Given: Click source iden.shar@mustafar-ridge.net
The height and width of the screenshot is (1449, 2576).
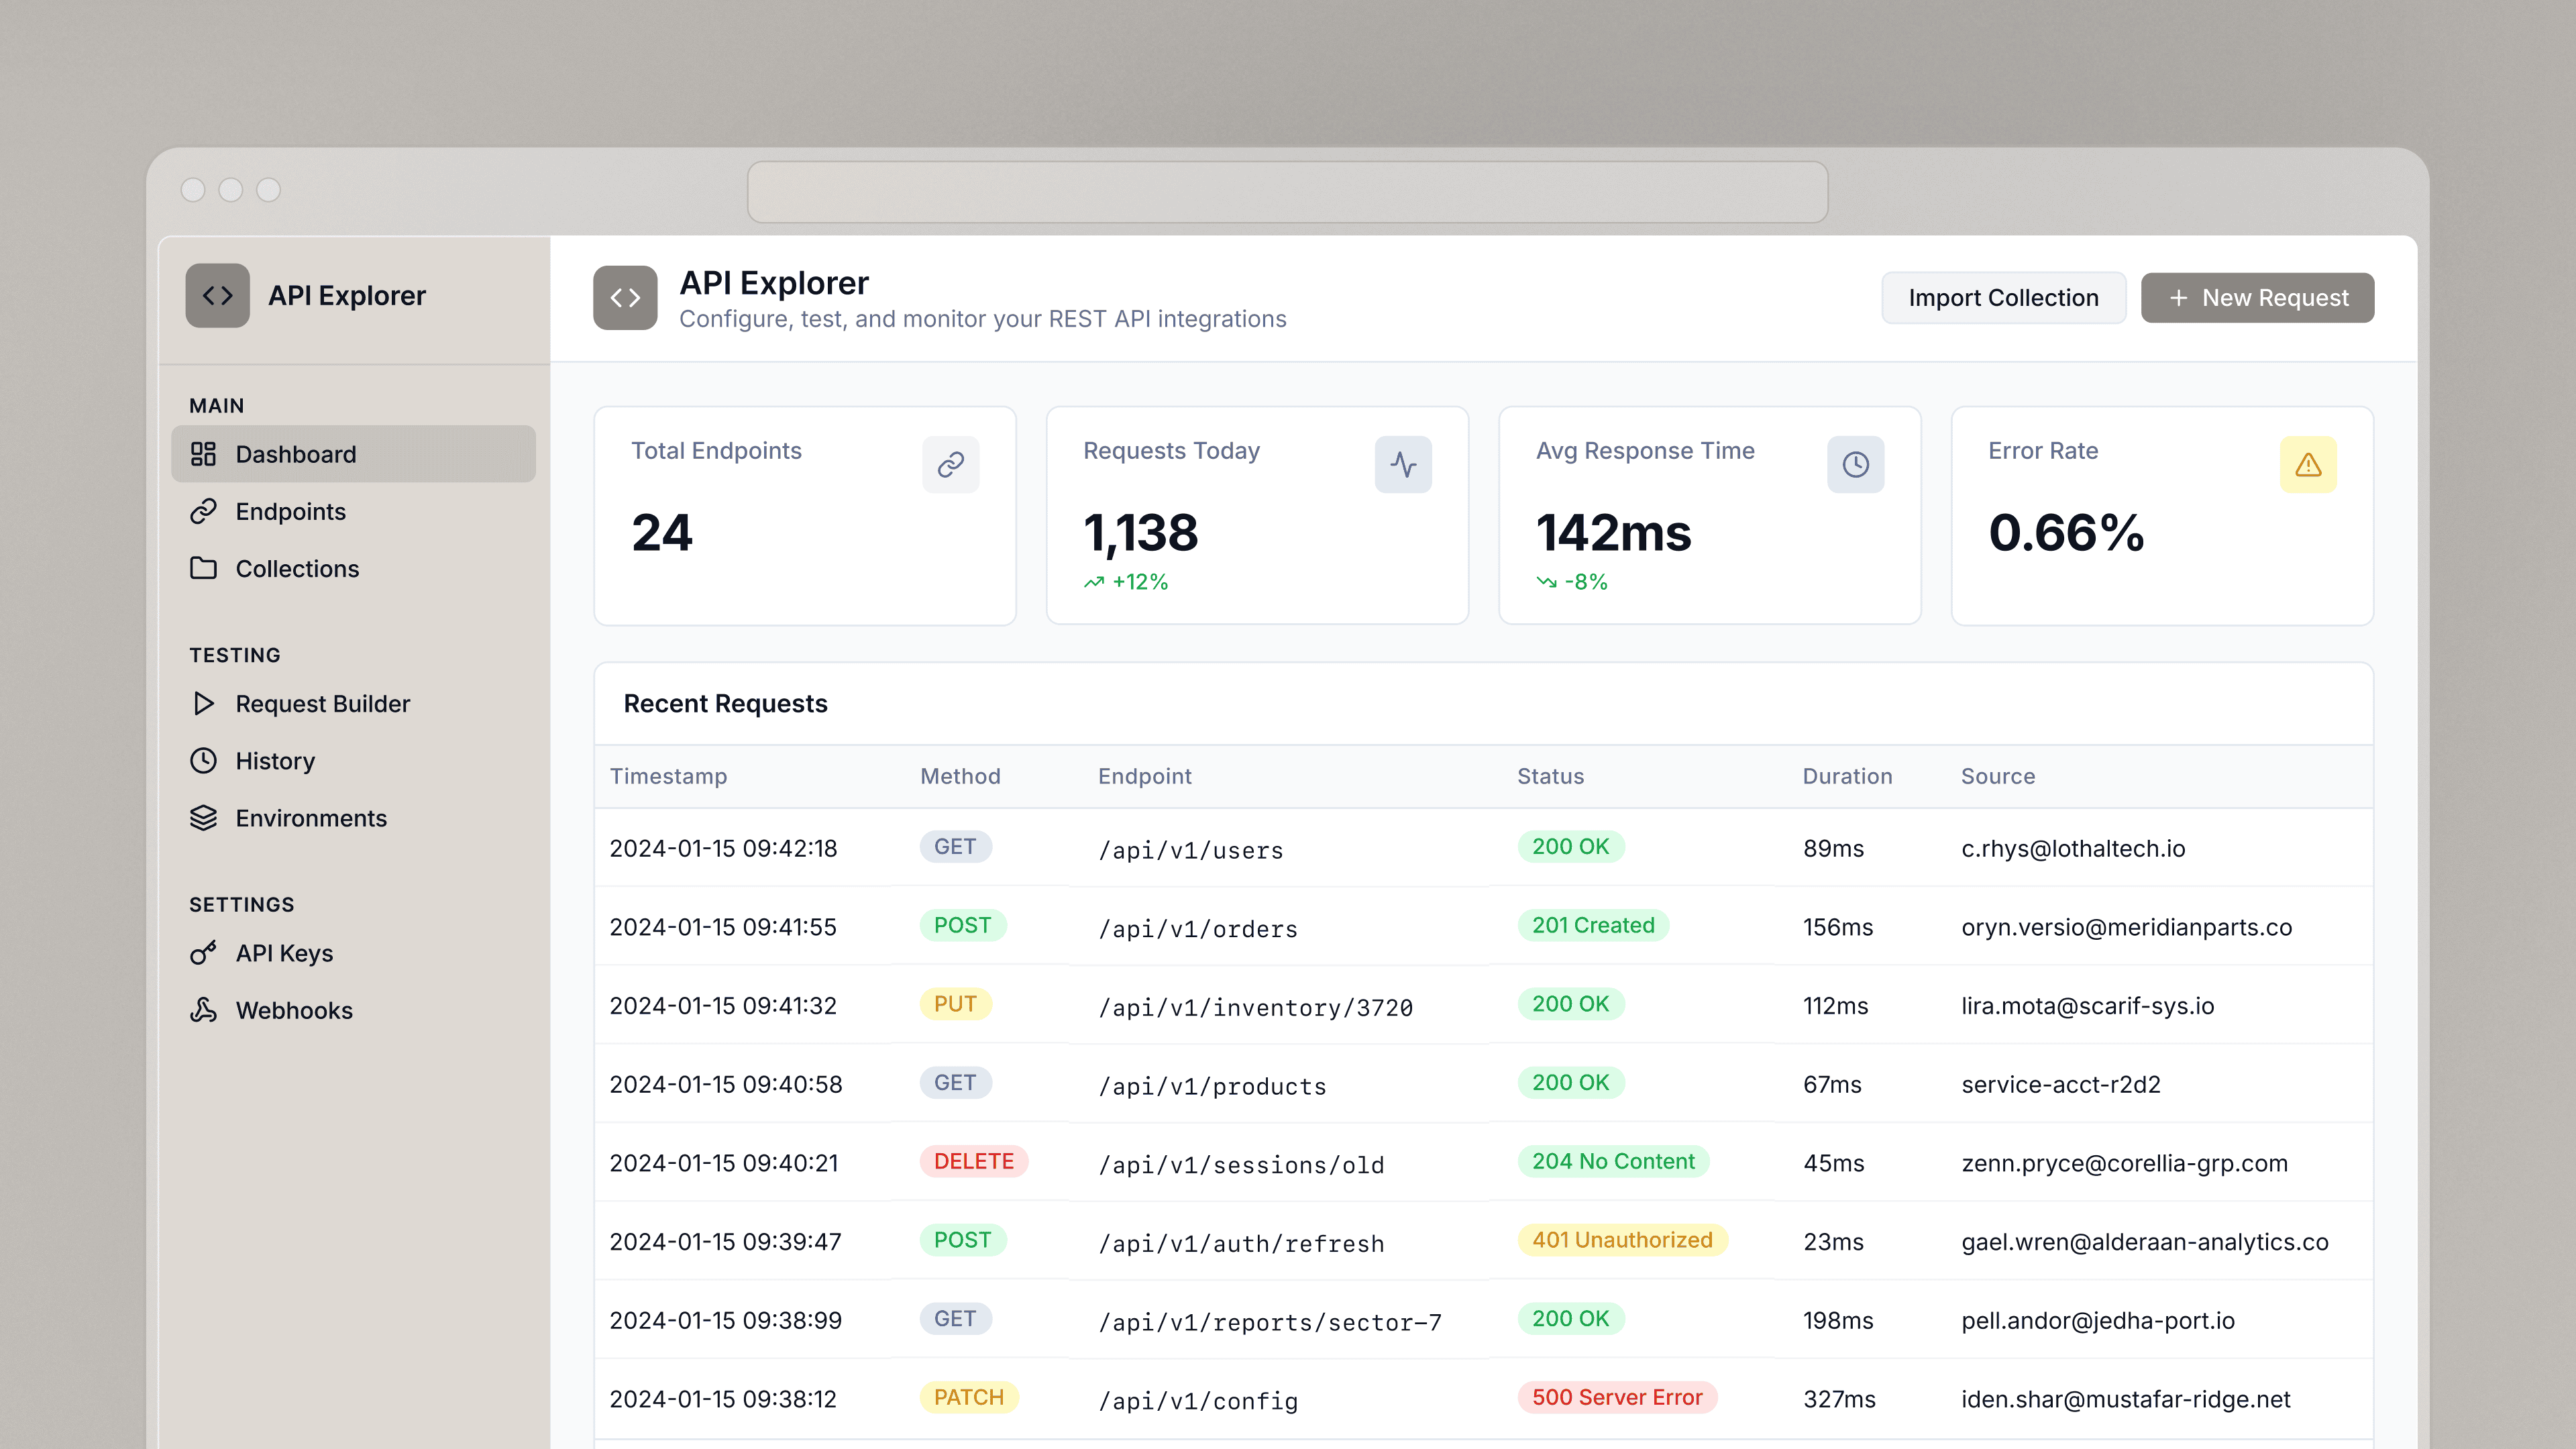Looking at the screenshot, I should [x=2125, y=1399].
